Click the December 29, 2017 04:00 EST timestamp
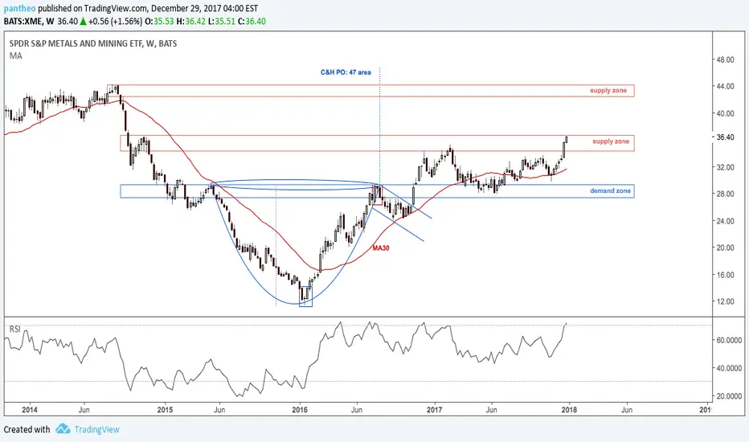 pyautogui.click(x=204, y=9)
